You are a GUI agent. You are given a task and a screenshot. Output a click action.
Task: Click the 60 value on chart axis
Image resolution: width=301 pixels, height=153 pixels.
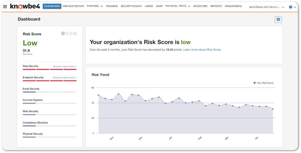[x=93, y=88]
